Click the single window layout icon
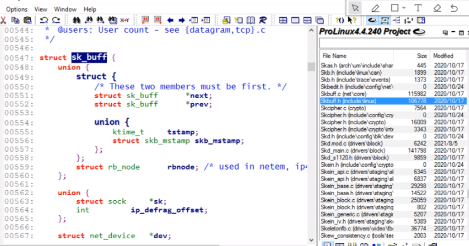Screen dimensions: 469x246 point(295,20)
